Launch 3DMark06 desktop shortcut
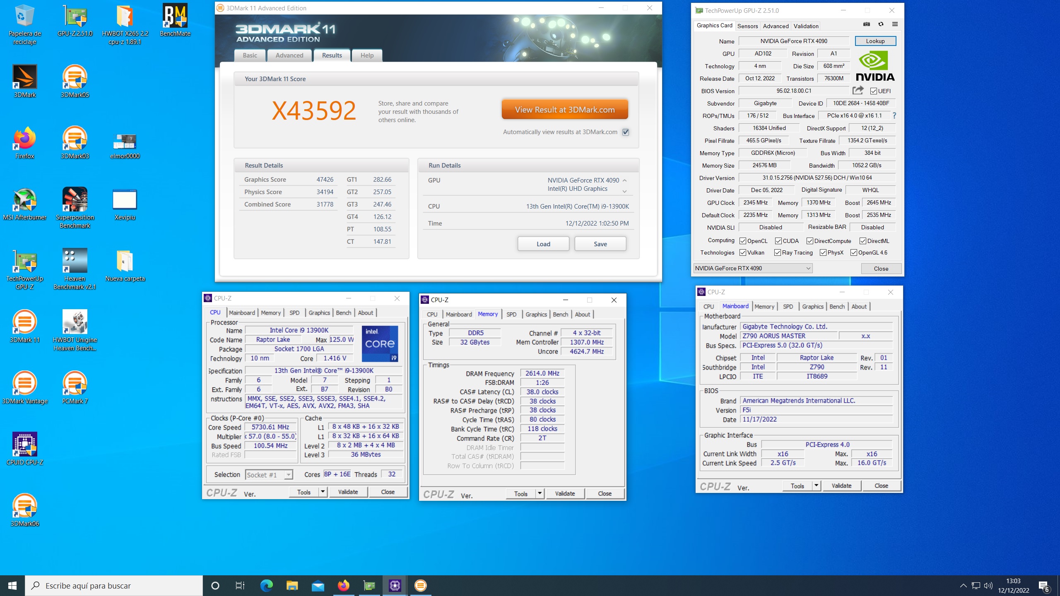The width and height of the screenshot is (1060, 596). click(x=25, y=510)
